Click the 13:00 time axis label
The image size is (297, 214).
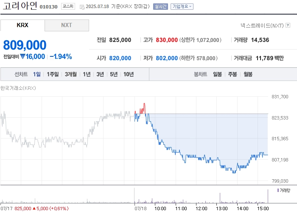point(221,208)
